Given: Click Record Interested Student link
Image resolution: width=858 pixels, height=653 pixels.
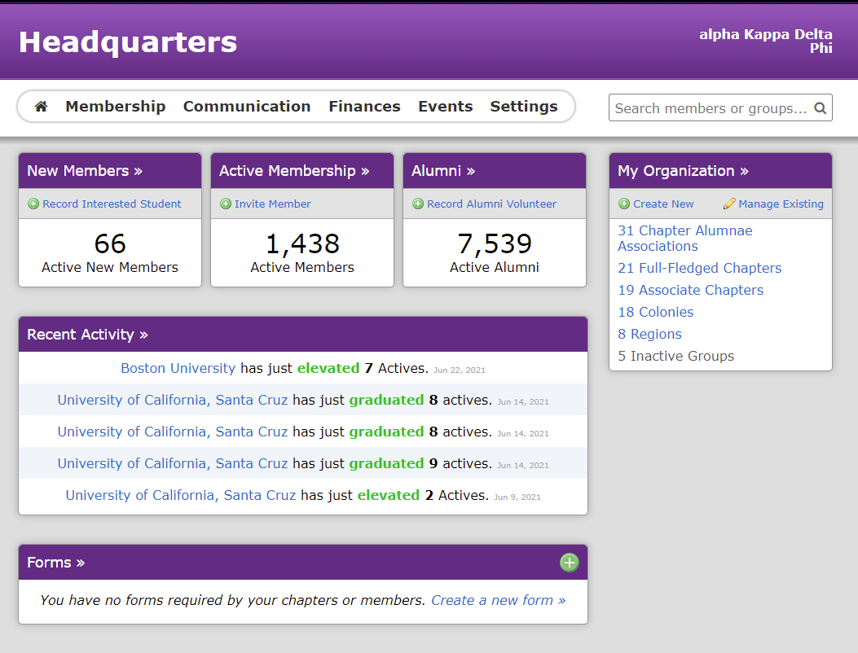Looking at the screenshot, I should point(112,204).
